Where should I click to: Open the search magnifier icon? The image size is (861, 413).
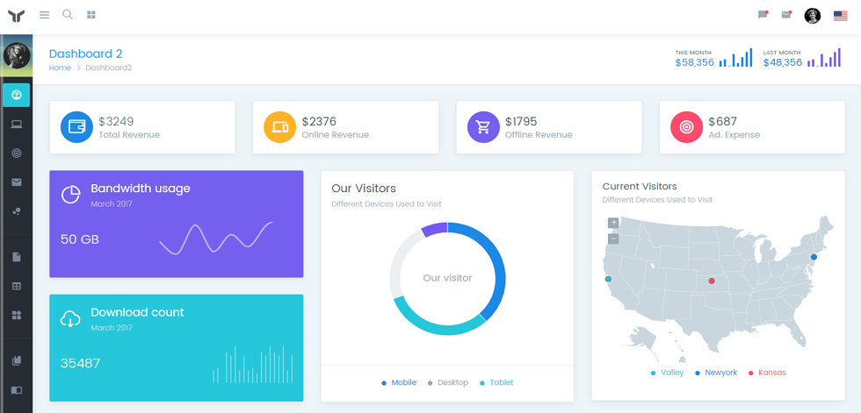[x=68, y=15]
